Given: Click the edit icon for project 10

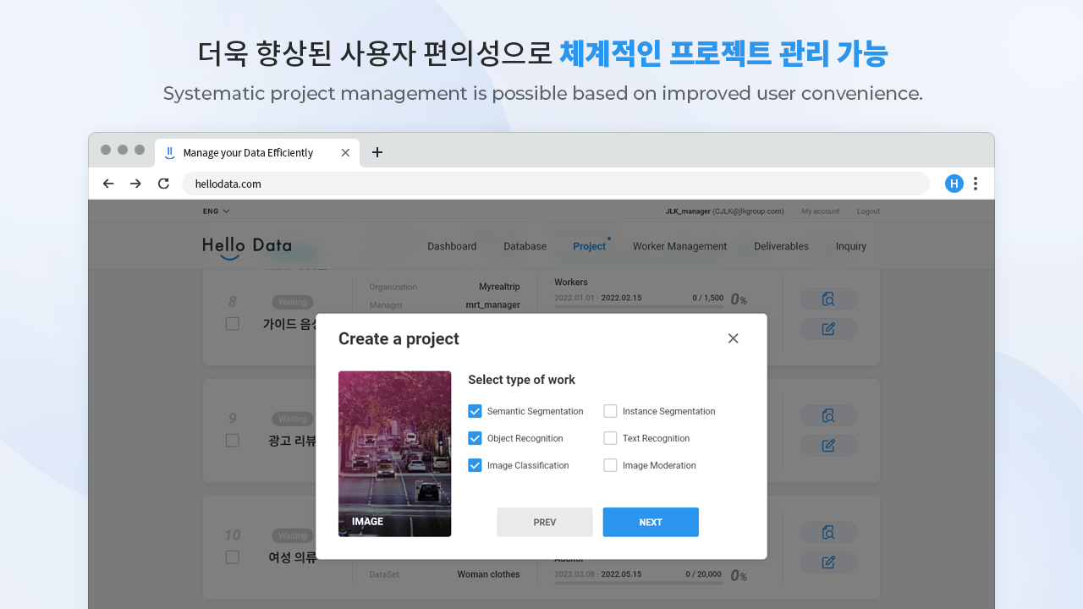Looking at the screenshot, I should point(828,562).
